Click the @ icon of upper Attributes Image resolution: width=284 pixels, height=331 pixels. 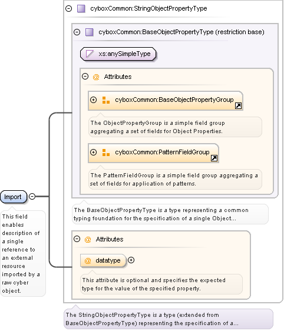point(96,77)
